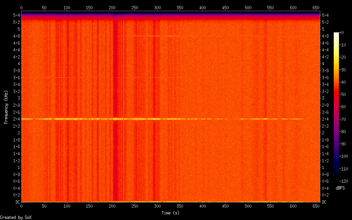Click the 'Created by SoX' text
Image resolution: width=352 pixels, height=220 pixels.
[x=16, y=217]
